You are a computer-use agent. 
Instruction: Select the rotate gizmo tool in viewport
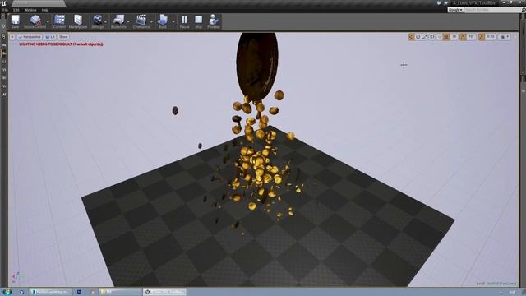(418, 37)
